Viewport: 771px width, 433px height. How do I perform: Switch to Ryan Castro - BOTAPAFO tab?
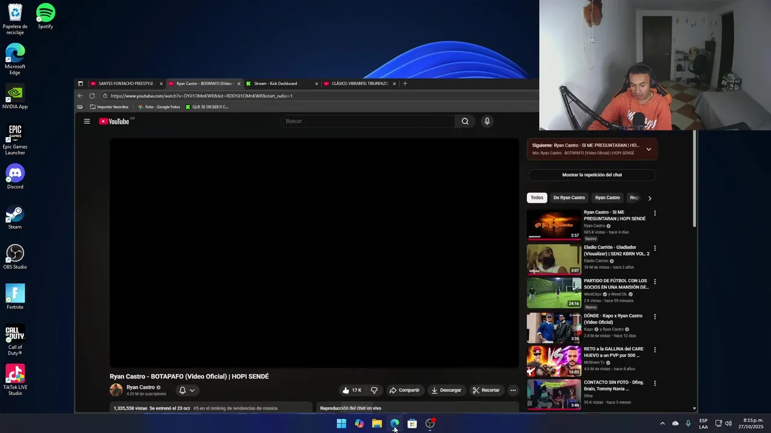[204, 84]
